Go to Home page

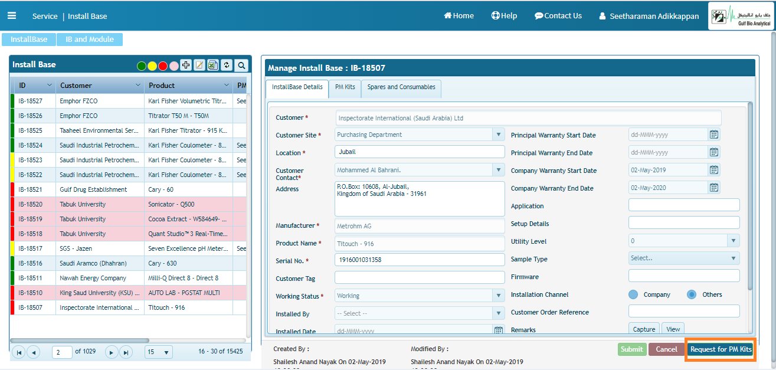pos(459,16)
